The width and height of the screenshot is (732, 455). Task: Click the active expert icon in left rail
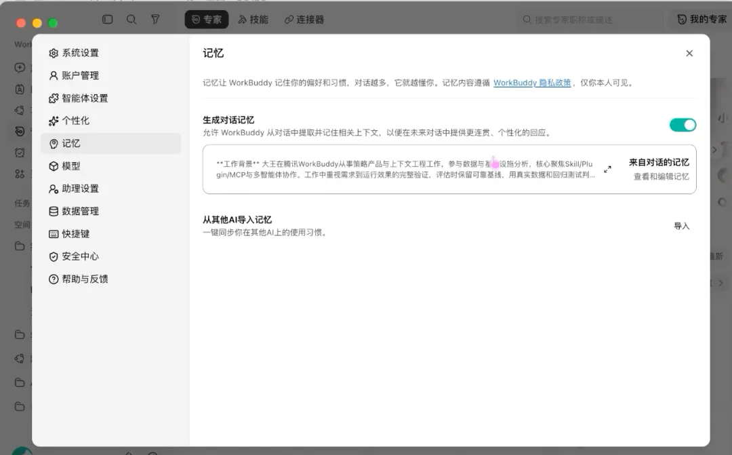point(20,132)
